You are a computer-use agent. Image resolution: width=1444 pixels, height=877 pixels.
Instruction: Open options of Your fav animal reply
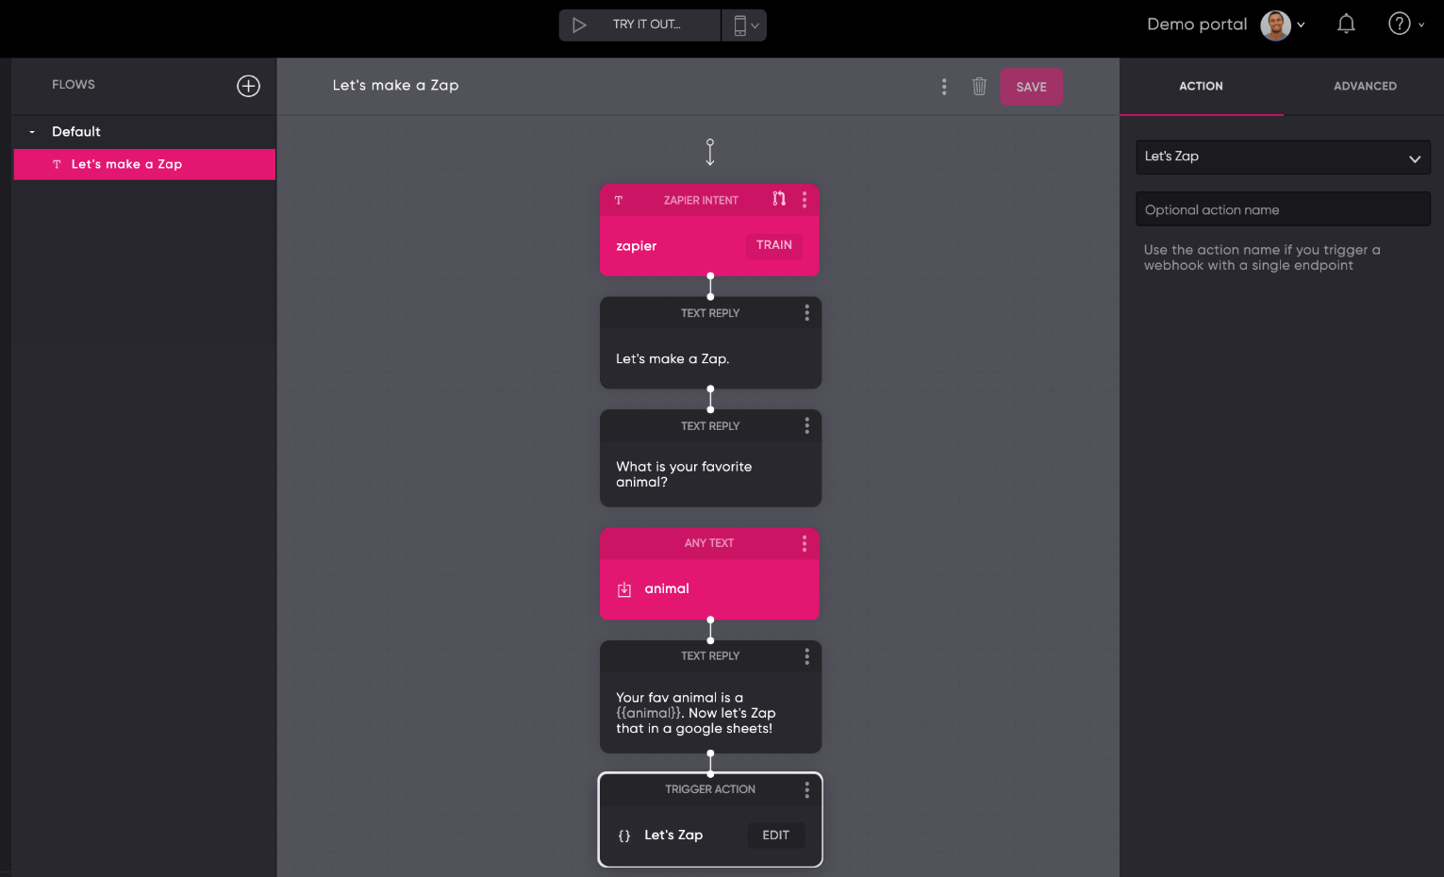(x=806, y=656)
